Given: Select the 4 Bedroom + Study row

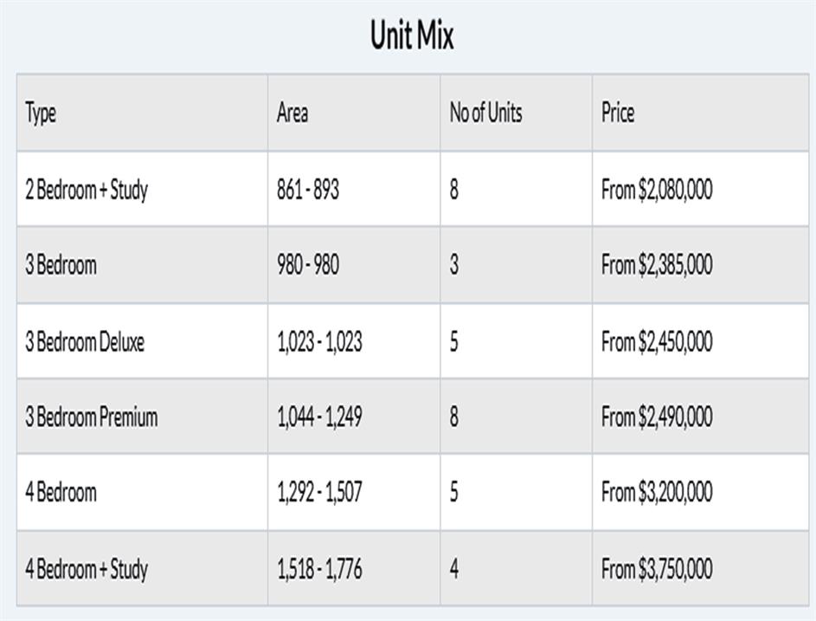Looking at the screenshot, I should (x=87, y=569).
